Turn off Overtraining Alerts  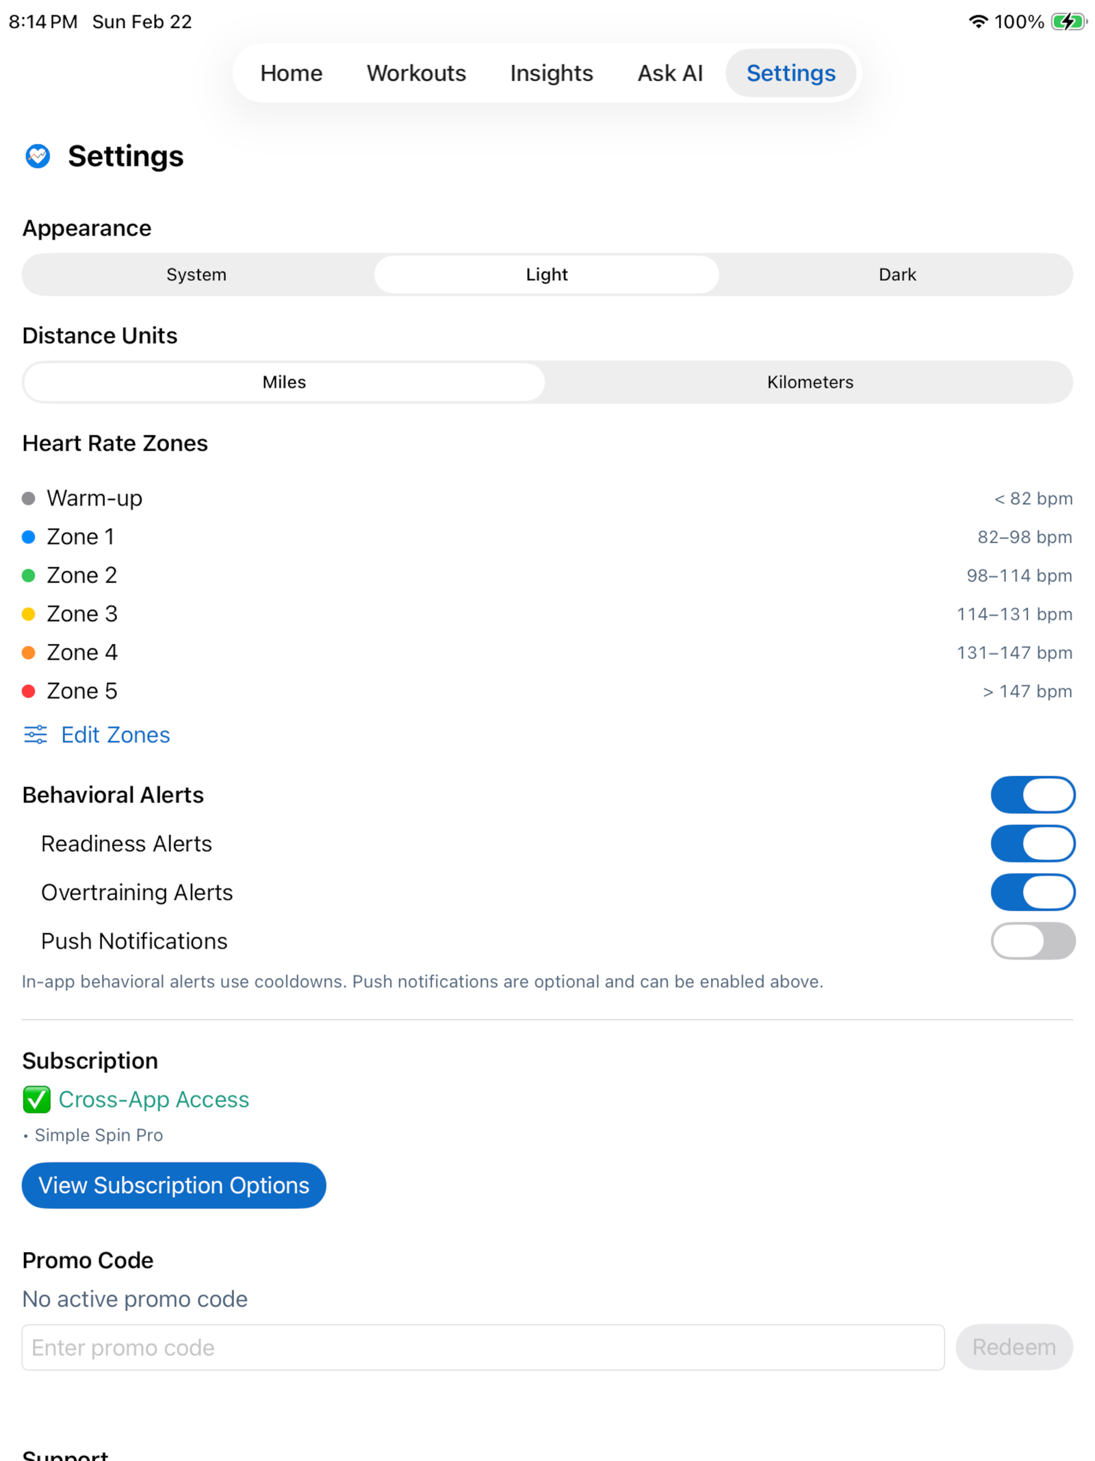[1033, 892]
